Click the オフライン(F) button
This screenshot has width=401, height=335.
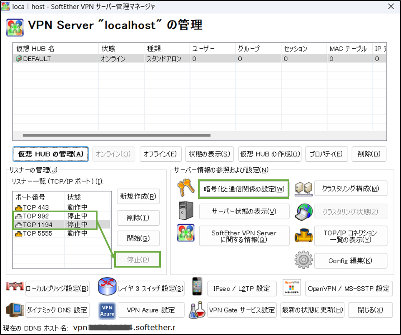tap(160, 154)
